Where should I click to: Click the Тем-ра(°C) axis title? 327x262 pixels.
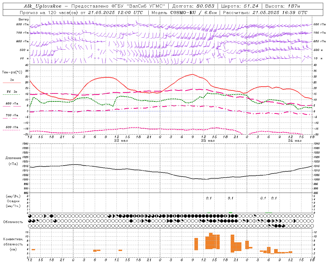pos(12,72)
